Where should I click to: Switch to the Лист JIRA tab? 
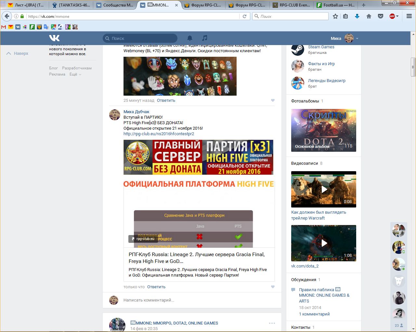[x=25, y=5]
